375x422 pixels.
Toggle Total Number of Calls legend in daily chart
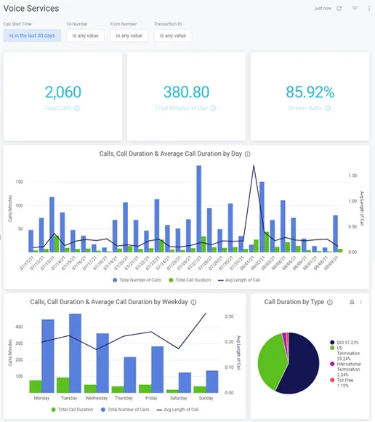click(137, 280)
